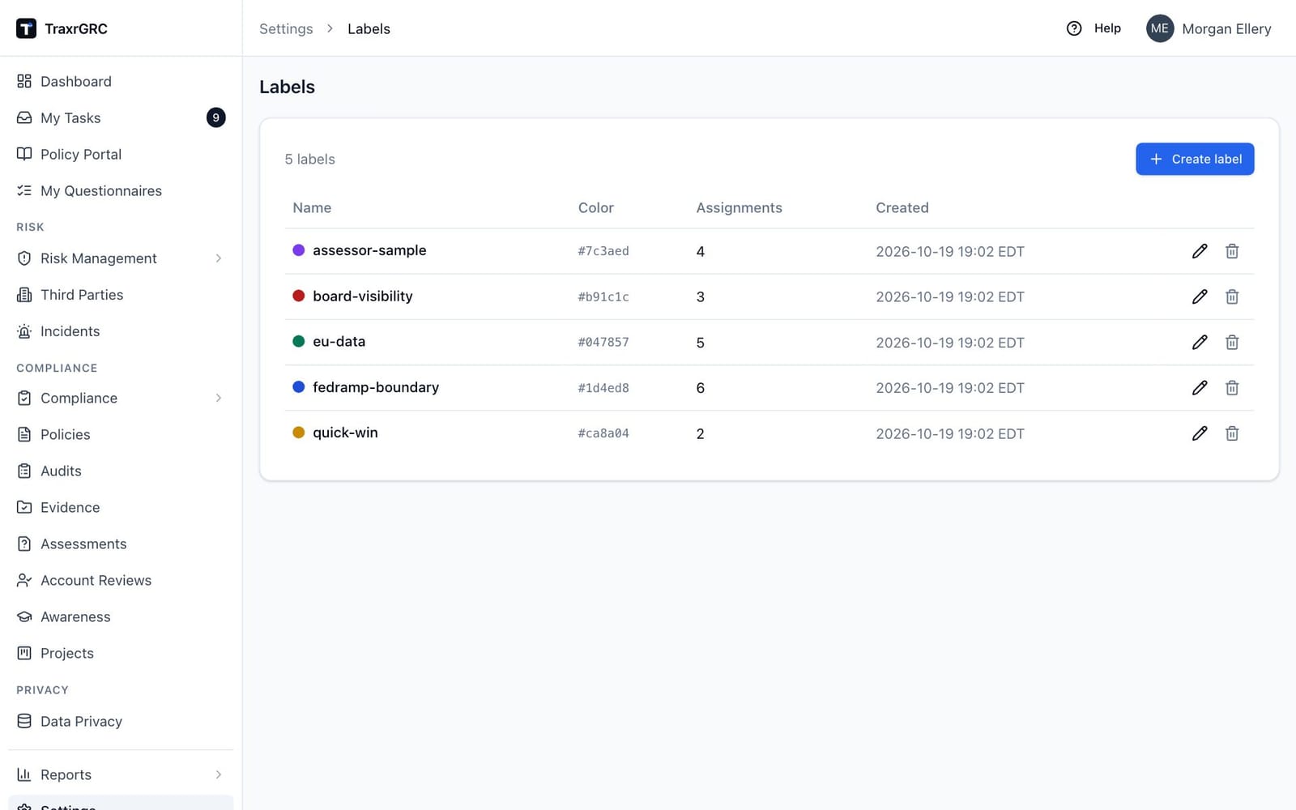The height and width of the screenshot is (810, 1296).
Task: Edit the quick-win label
Action: (x=1200, y=433)
